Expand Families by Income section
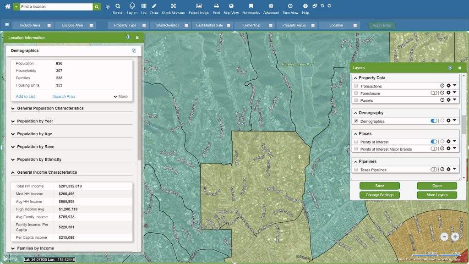 tap(72, 248)
